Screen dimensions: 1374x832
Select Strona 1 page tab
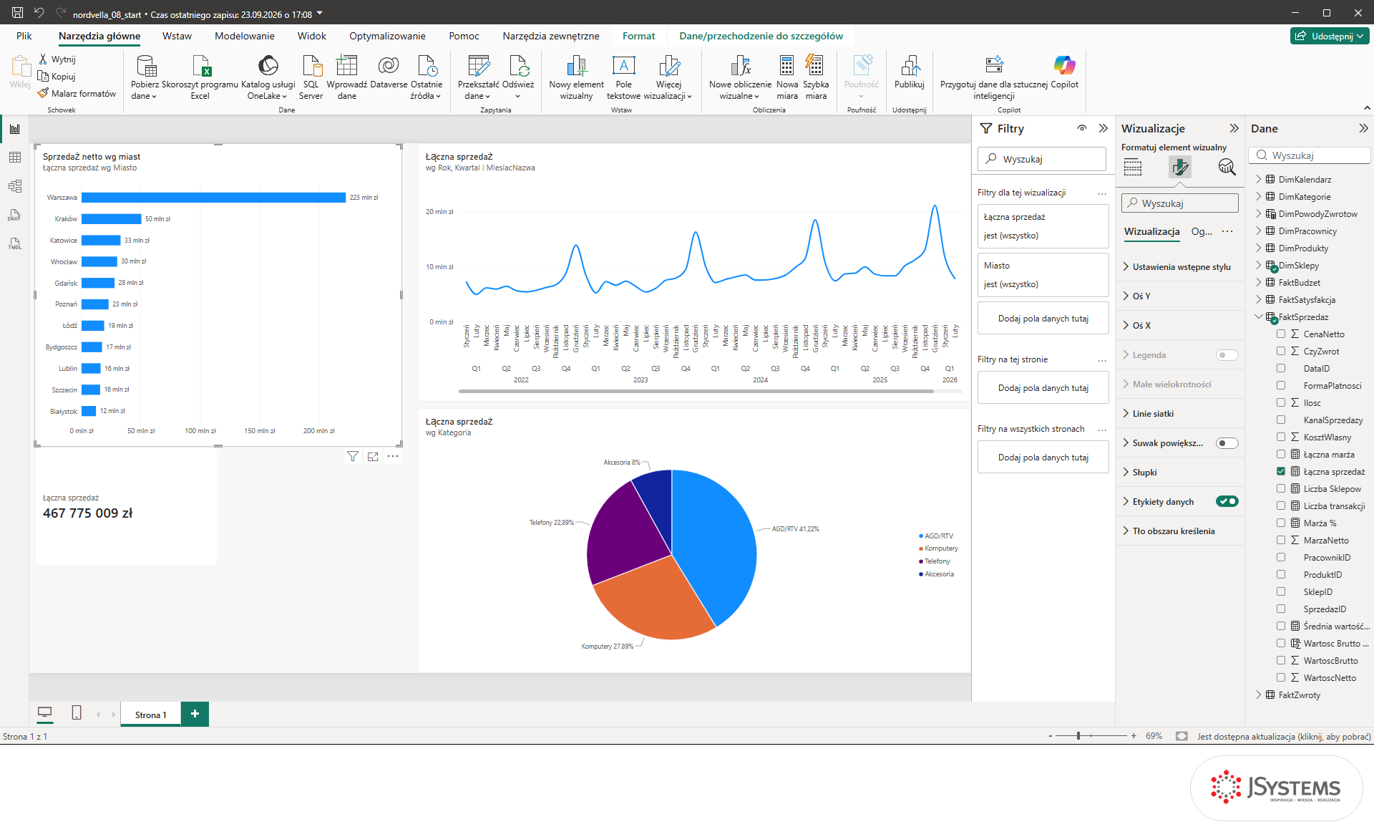(151, 715)
